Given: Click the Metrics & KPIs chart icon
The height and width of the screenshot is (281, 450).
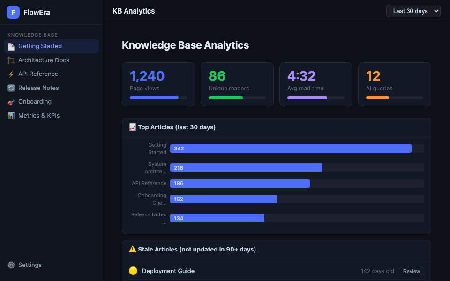Looking at the screenshot, I should [x=11, y=116].
